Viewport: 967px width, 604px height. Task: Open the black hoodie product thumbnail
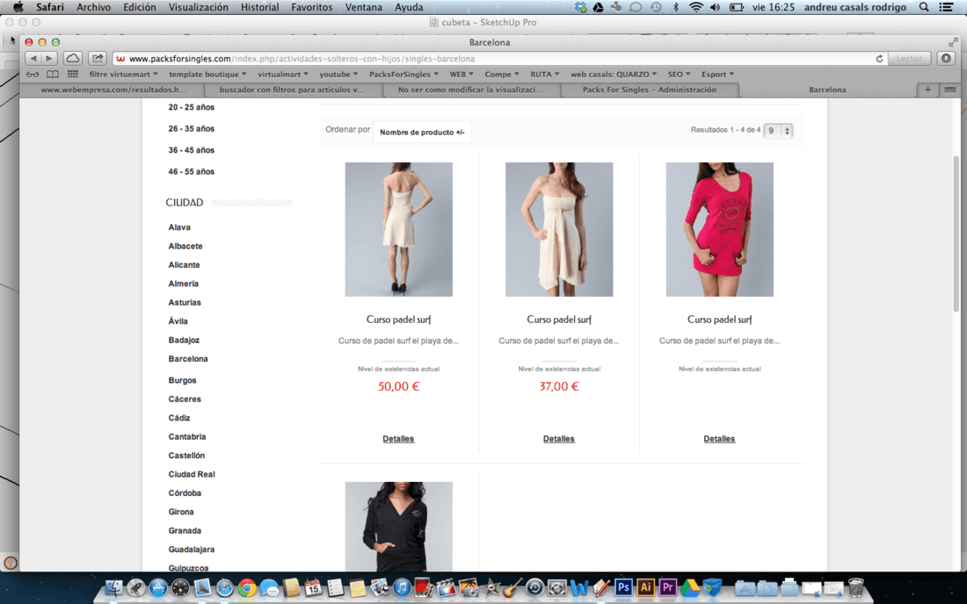(x=398, y=527)
